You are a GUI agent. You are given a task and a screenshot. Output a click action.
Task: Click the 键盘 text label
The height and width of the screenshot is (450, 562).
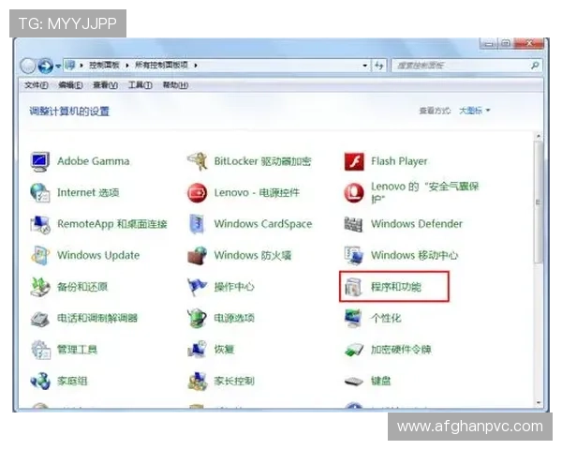[x=381, y=381]
